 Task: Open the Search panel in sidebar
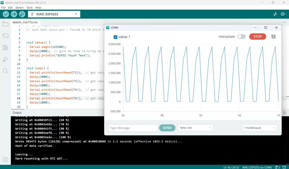[5, 71]
